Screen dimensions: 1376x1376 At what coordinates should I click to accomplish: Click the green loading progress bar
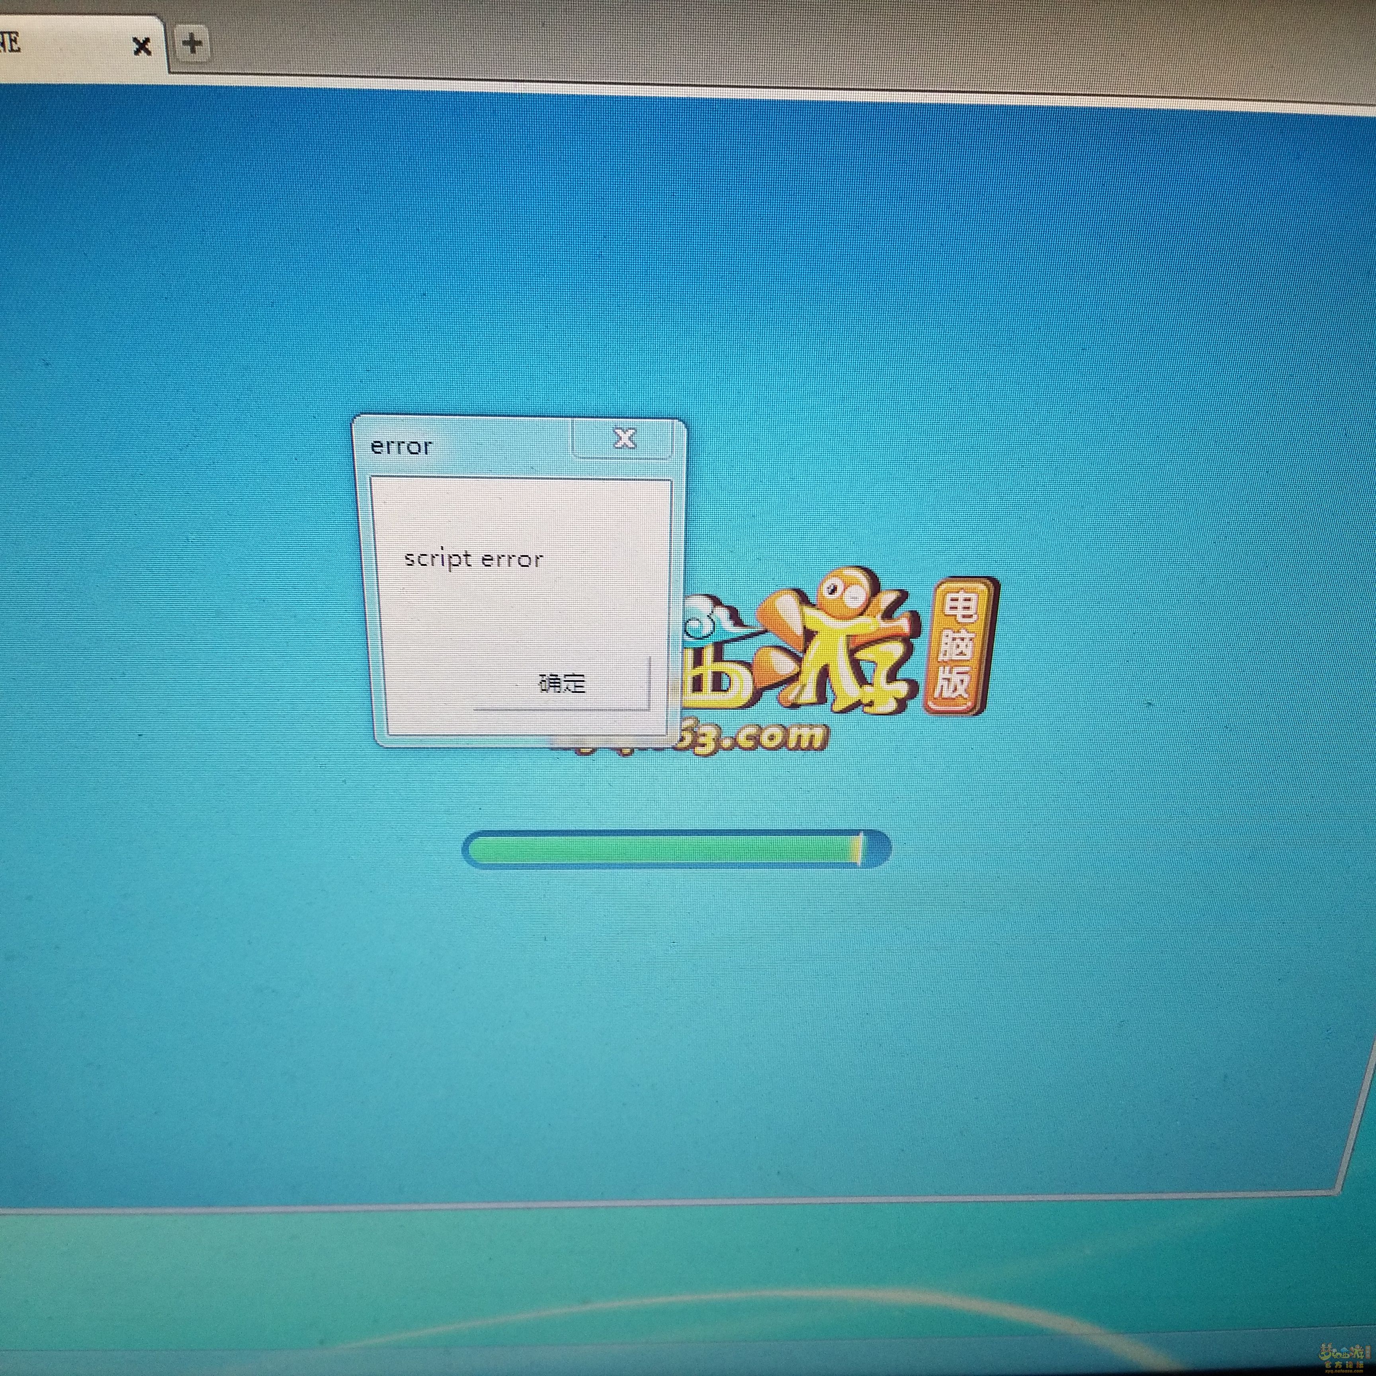[676, 849]
